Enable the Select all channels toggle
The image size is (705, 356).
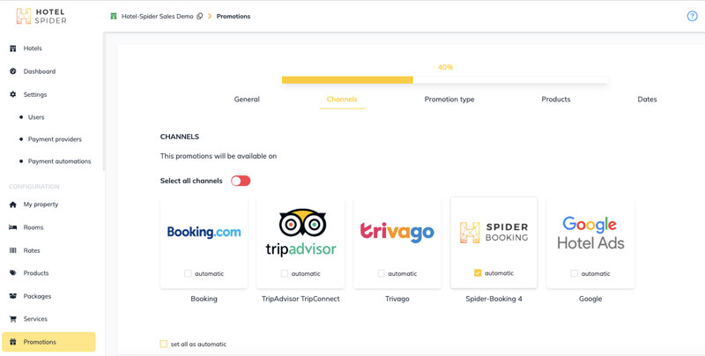[241, 181]
